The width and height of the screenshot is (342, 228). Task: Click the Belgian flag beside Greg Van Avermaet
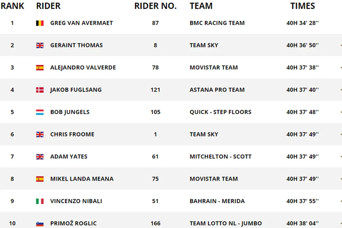point(40,23)
